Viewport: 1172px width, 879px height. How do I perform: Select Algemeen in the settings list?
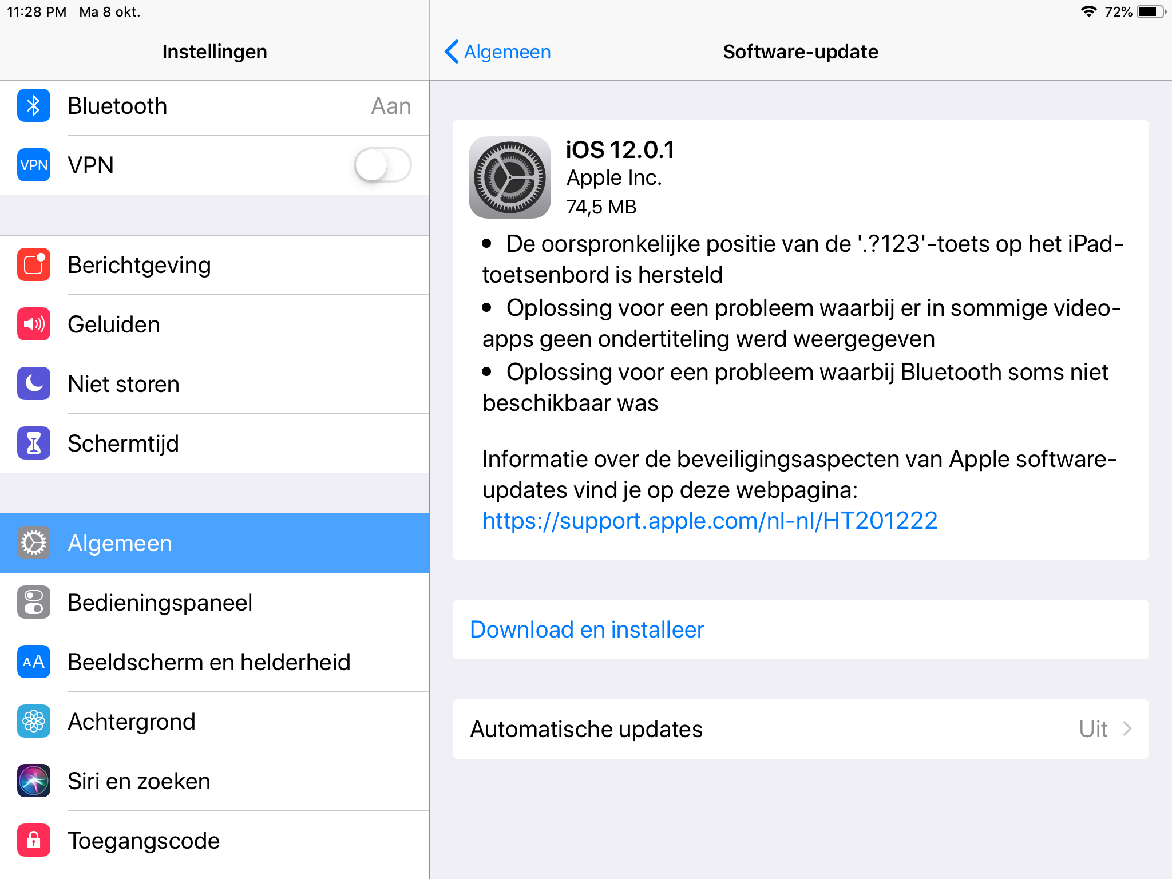tap(215, 543)
